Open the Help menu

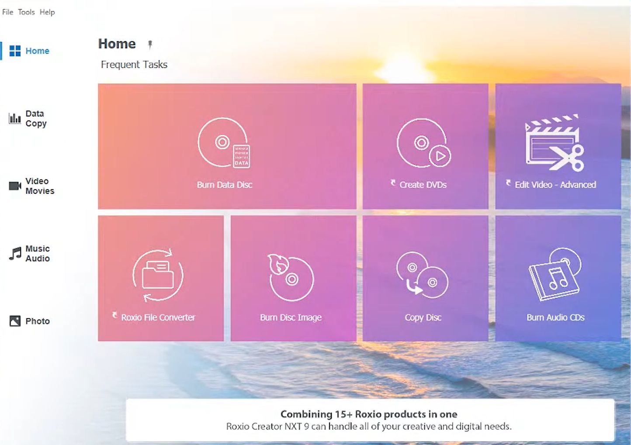click(x=47, y=12)
